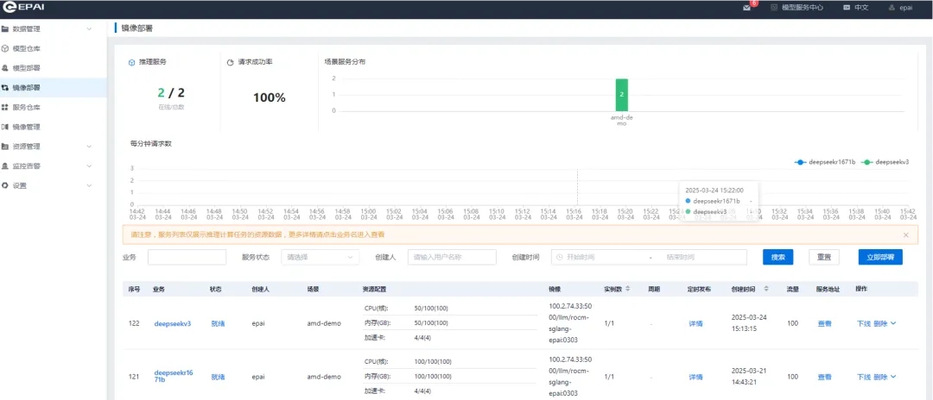933x400 pixels.
Task: Close the orange notice banner
Action: 905,234
